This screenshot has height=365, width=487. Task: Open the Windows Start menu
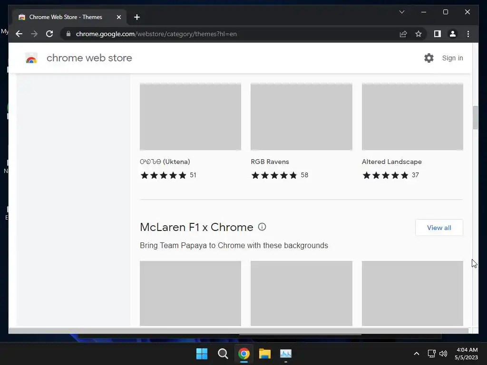pyautogui.click(x=202, y=354)
